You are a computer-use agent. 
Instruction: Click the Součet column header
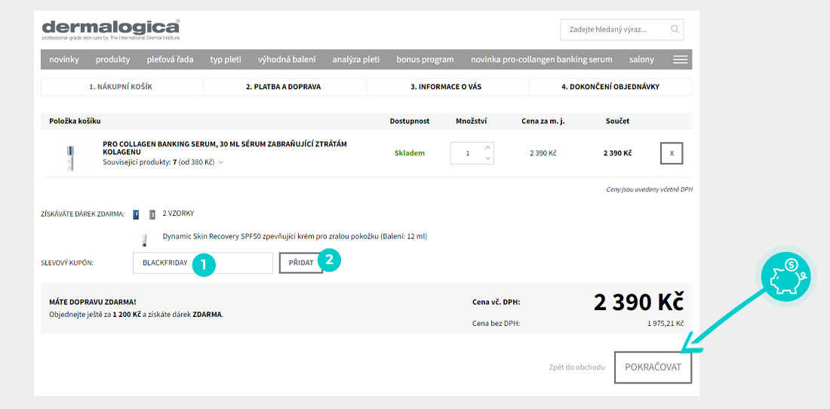click(x=617, y=121)
